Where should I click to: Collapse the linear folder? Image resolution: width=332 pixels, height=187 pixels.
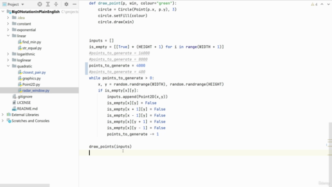[x=8, y=36]
